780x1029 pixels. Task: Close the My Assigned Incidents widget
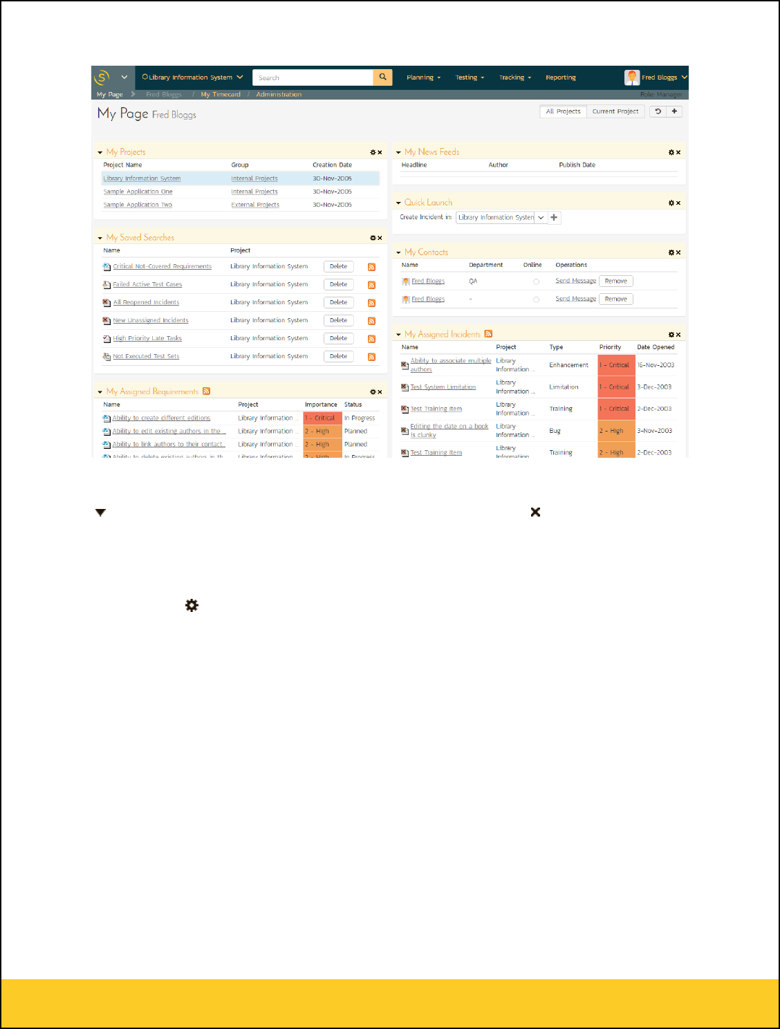click(678, 335)
